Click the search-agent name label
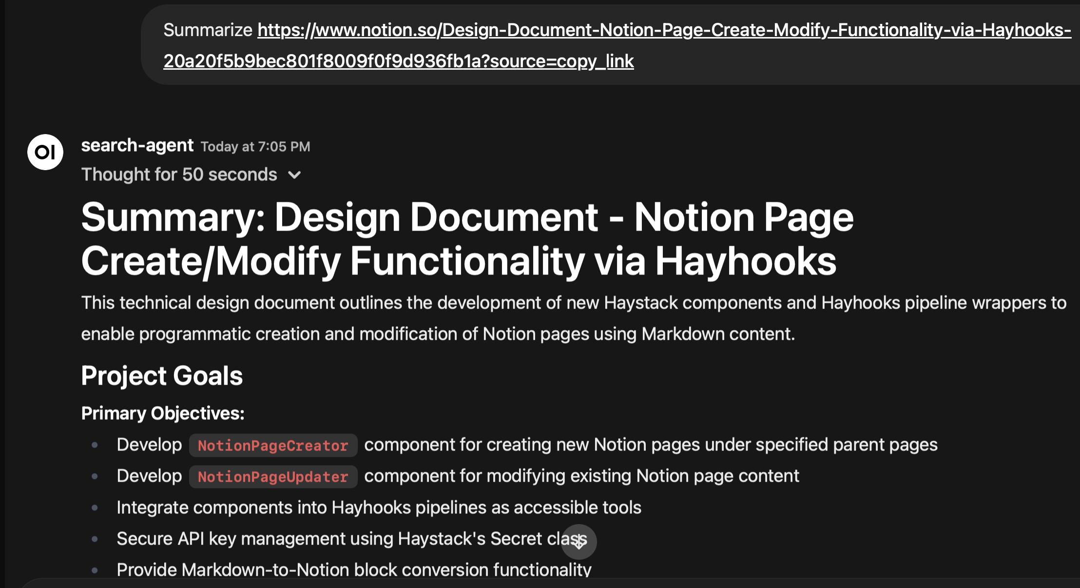This screenshot has width=1080, height=588. coord(137,145)
